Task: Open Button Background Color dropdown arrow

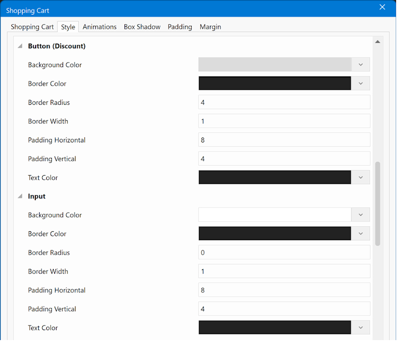Action: pyautogui.click(x=361, y=65)
